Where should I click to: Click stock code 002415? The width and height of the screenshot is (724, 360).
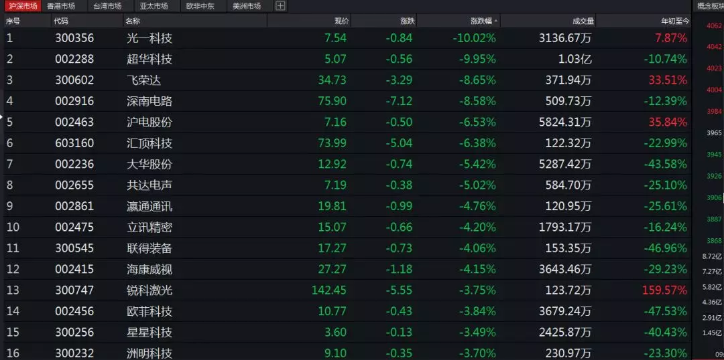(x=74, y=269)
